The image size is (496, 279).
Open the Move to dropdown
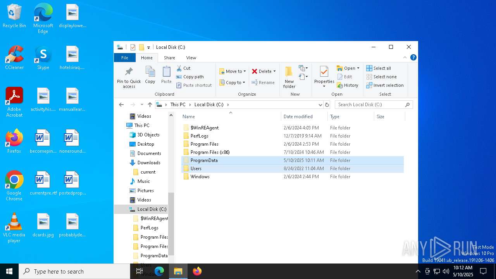tap(232, 71)
